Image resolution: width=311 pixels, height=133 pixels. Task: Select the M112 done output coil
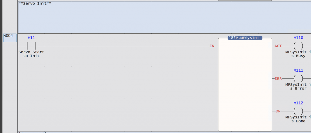pyautogui.click(x=298, y=111)
